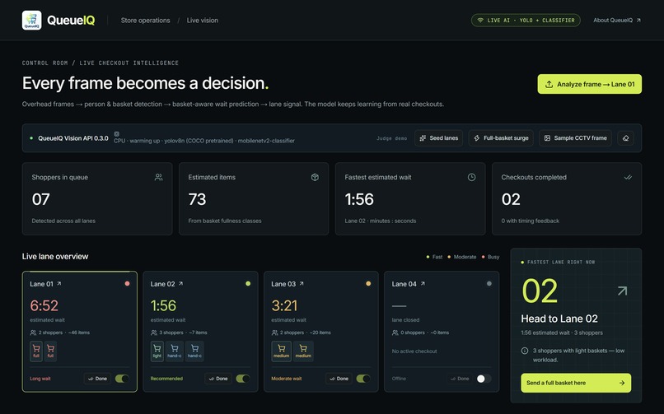Screen dimensions: 664x414
Task: Click the arrow icon in fastest lane panel
Action: [x=622, y=291]
